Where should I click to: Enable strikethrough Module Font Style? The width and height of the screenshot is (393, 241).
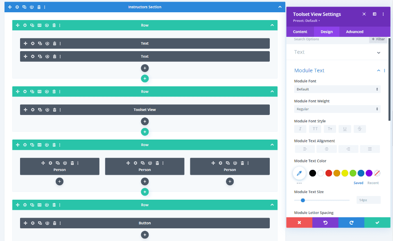click(x=359, y=128)
